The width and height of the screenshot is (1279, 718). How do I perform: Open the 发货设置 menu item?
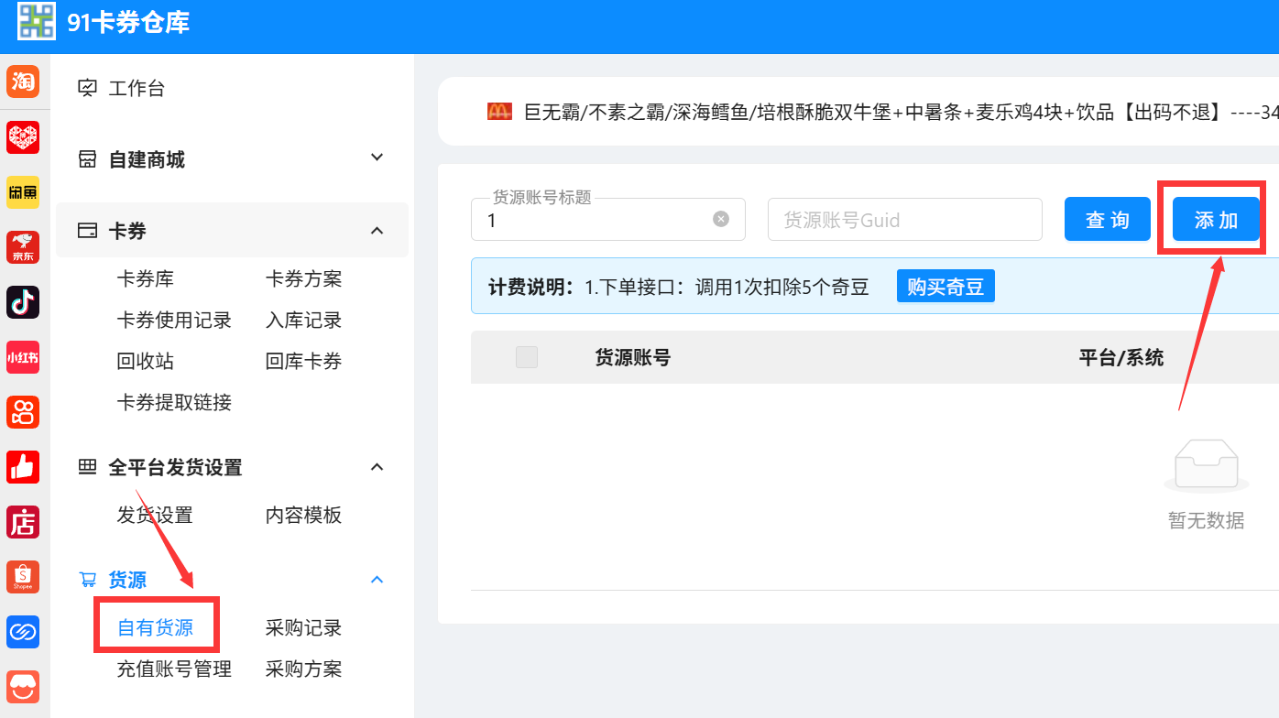point(155,516)
